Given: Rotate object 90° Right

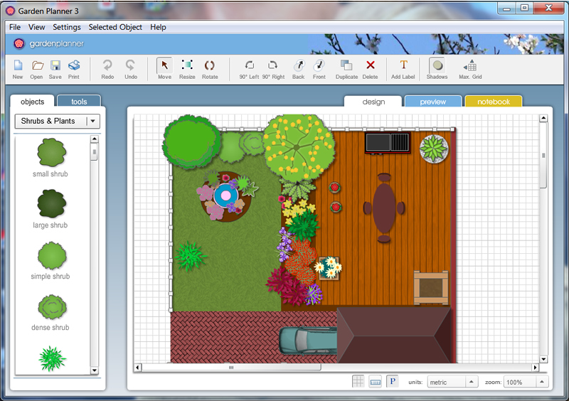Looking at the screenshot, I should coord(273,69).
